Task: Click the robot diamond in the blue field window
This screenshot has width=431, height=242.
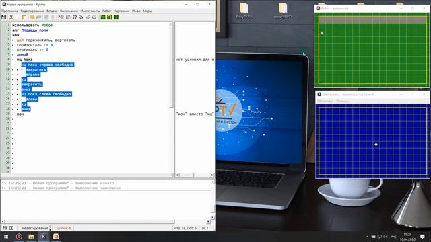Action: click(376, 145)
